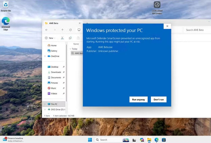The image size is (211, 143).
Task: Select DVD Drive (D:) in navigation pane
Action: coord(56,109)
